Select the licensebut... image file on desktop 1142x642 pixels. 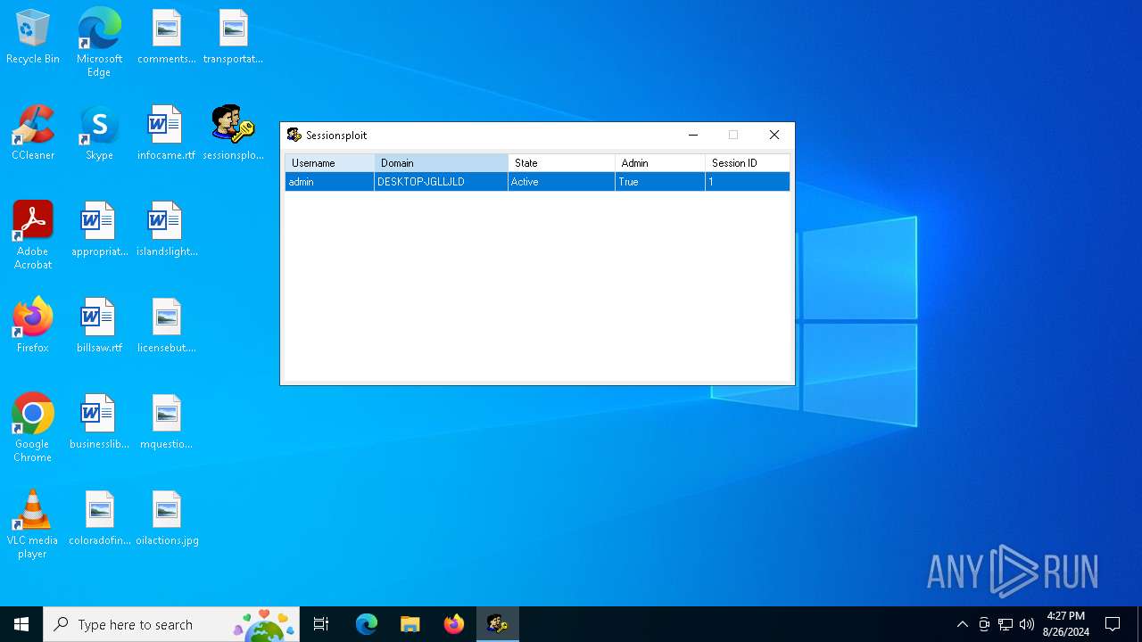166,326
